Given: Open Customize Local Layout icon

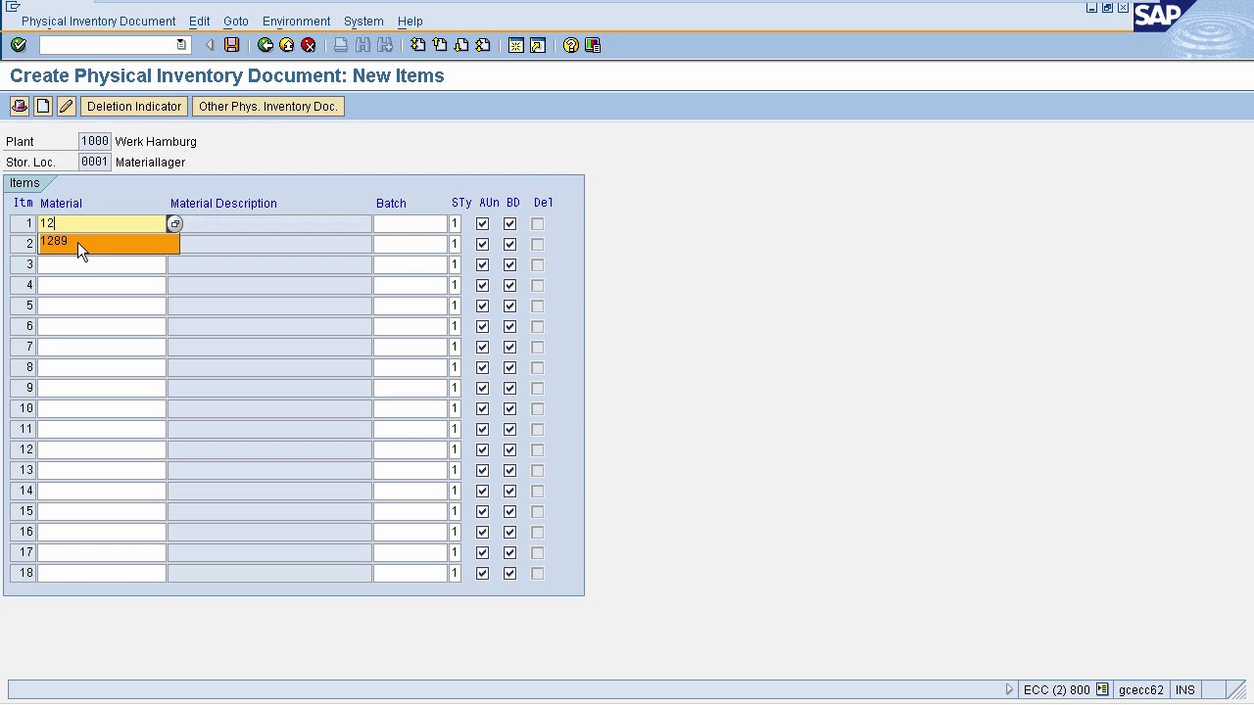Looking at the screenshot, I should point(593,45).
